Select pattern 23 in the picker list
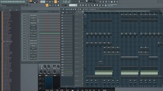 pos(67,73)
